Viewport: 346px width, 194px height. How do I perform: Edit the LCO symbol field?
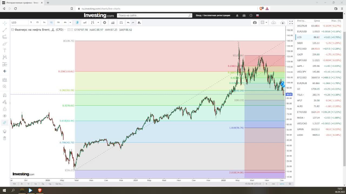pos(19,23)
